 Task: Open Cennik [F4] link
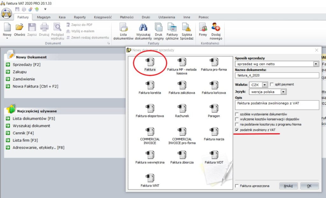pyautogui.click(x=23, y=133)
